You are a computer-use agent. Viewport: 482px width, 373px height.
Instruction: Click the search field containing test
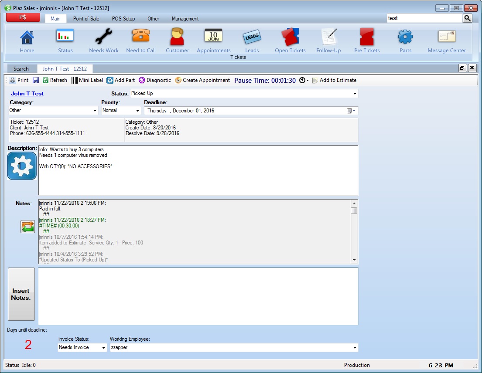click(x=424, y=18)
